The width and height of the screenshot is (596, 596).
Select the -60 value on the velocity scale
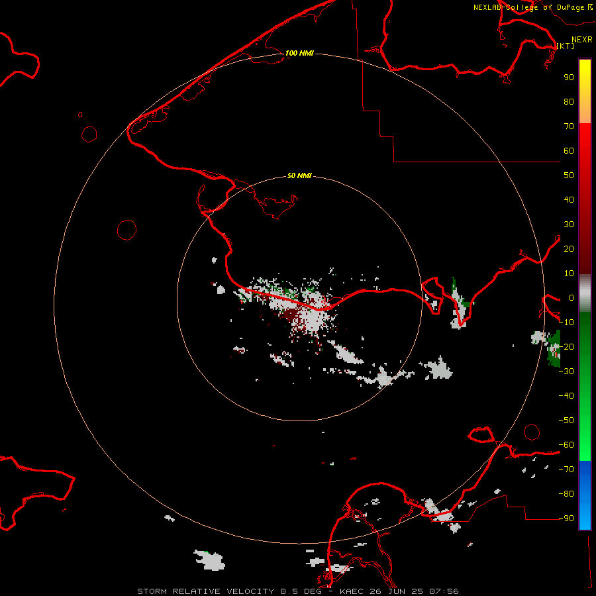(x=566, y=445)
